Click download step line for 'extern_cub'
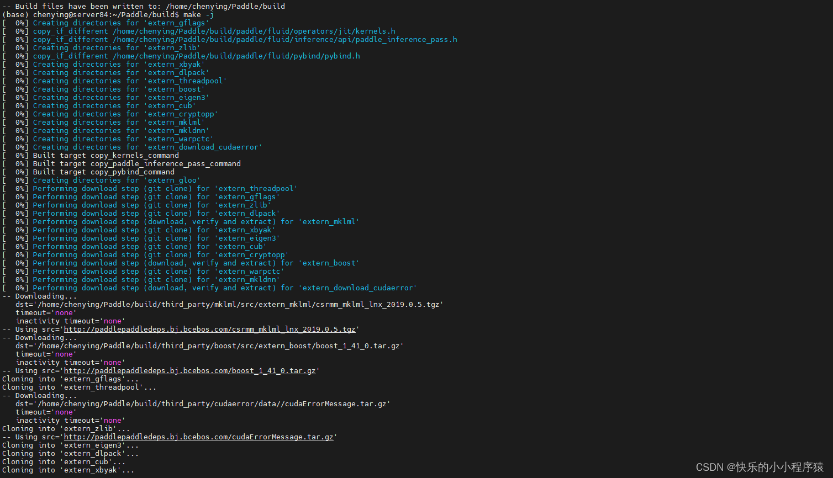The width and height of the screenshot is (833, 478). click(135, 246)
